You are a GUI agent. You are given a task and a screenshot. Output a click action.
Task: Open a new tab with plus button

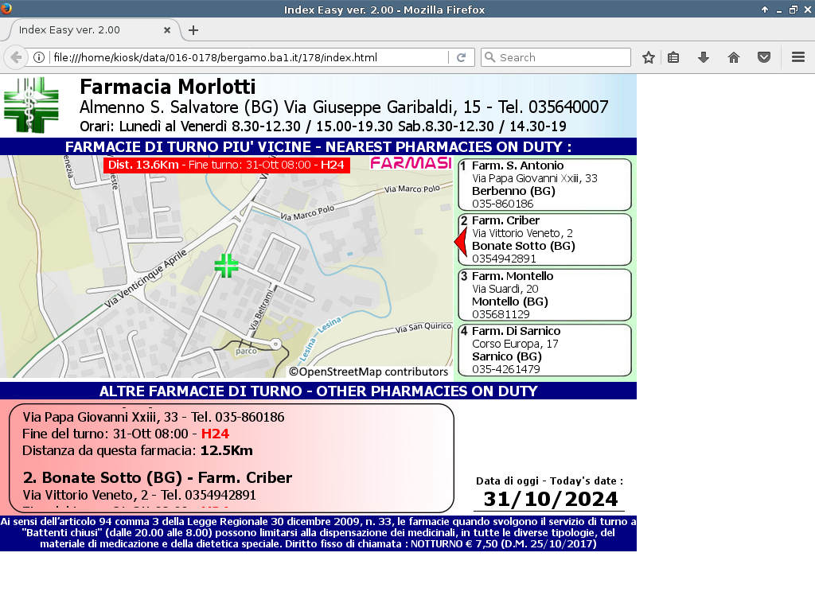(193, 30)
